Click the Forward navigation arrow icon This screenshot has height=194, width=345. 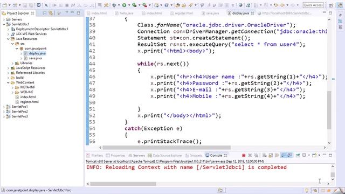[x=293, y=5]
